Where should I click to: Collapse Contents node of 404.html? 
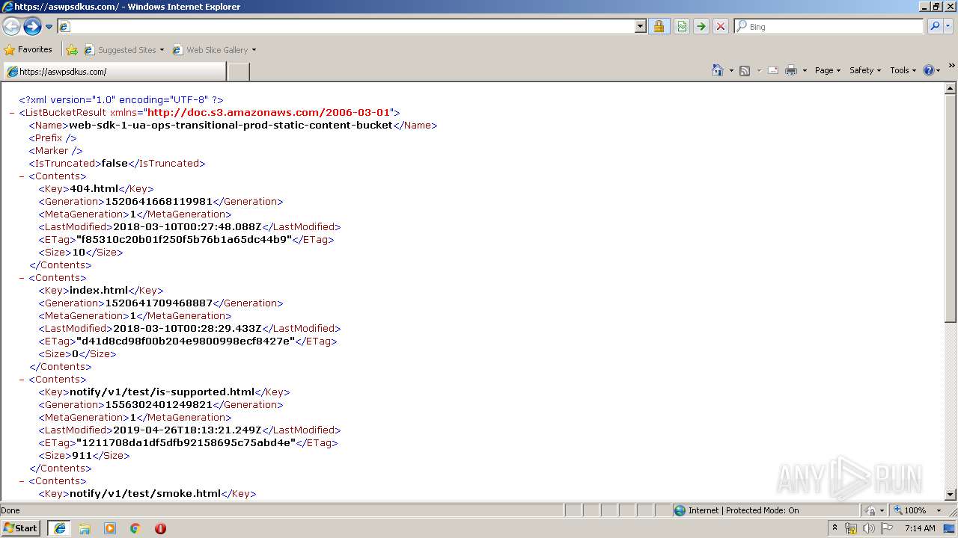22,176
